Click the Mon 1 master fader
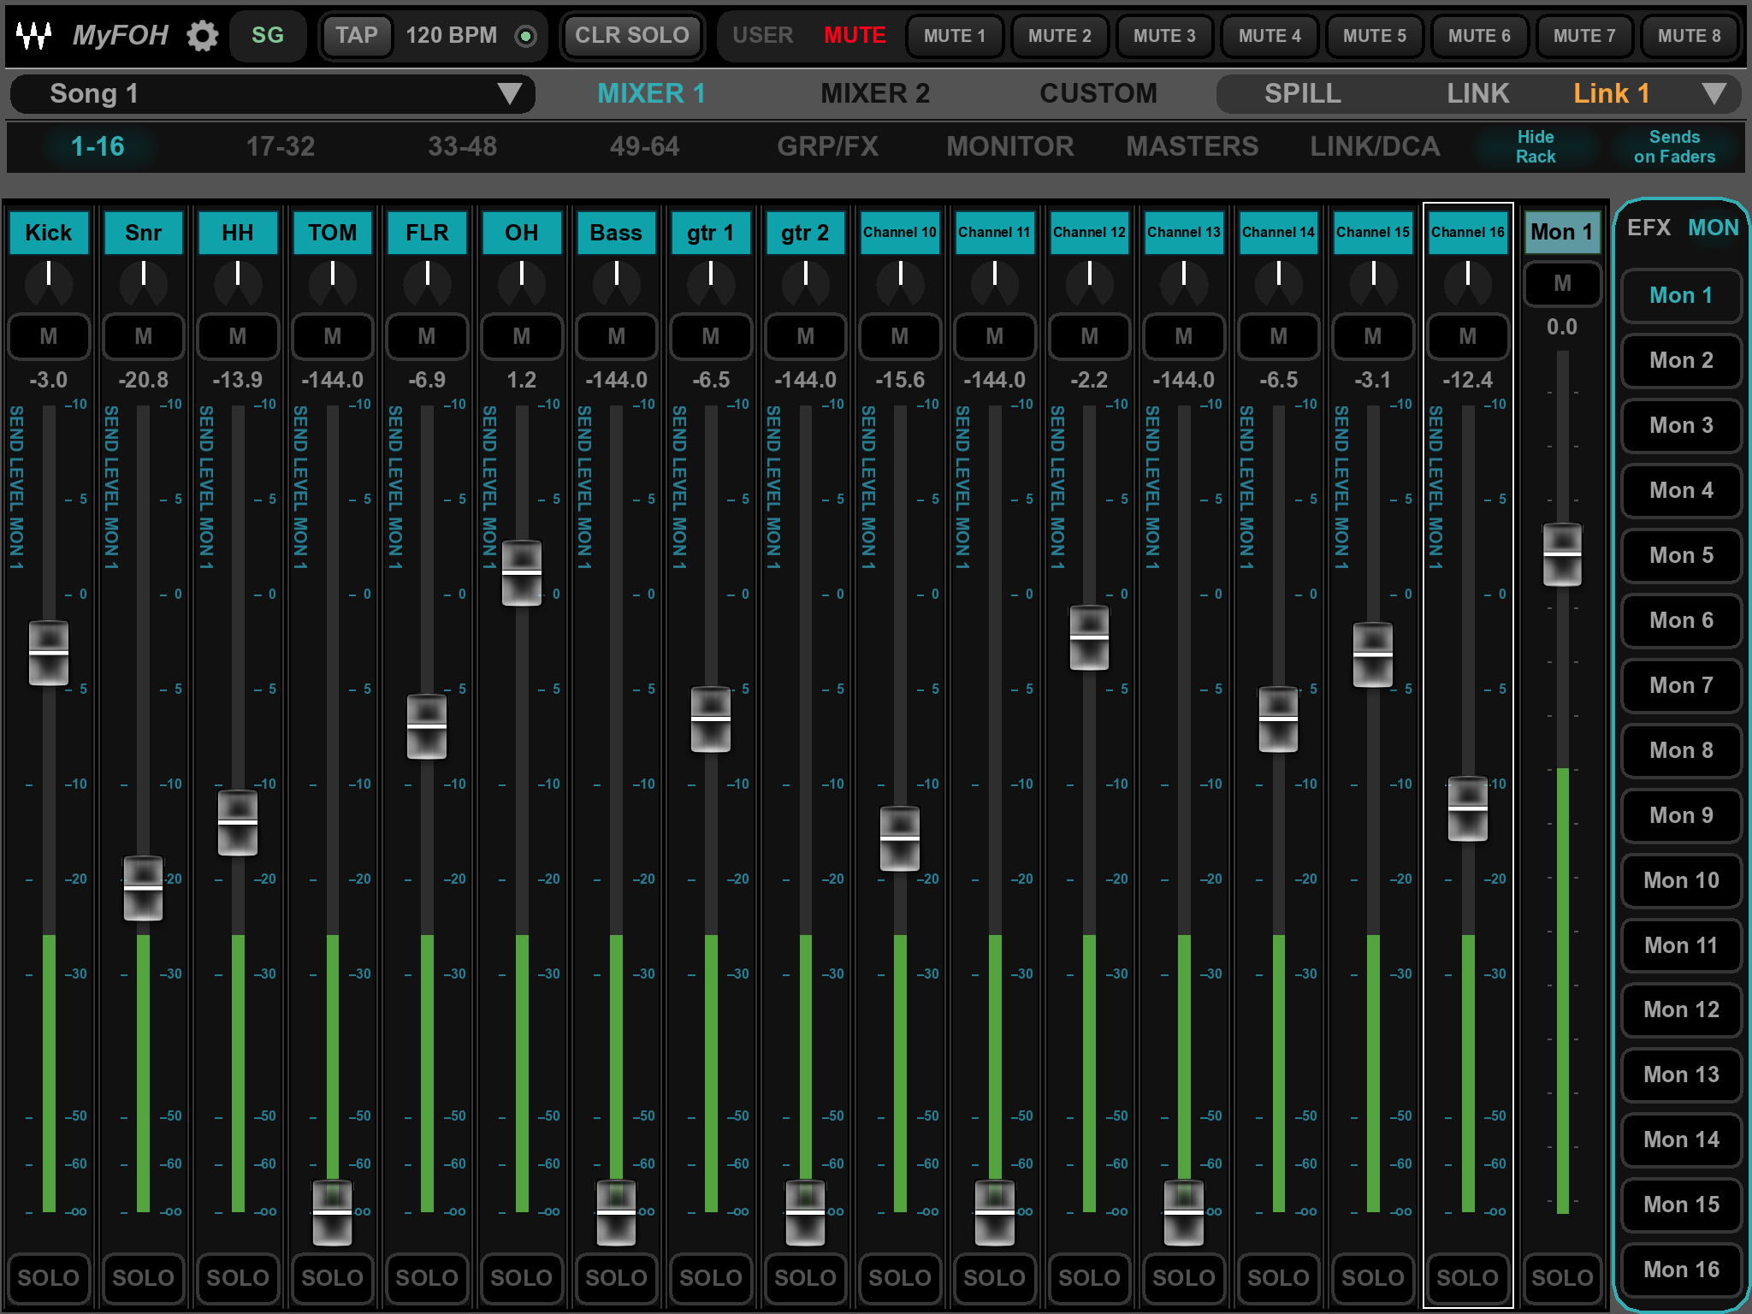 tap(1562, 554)
